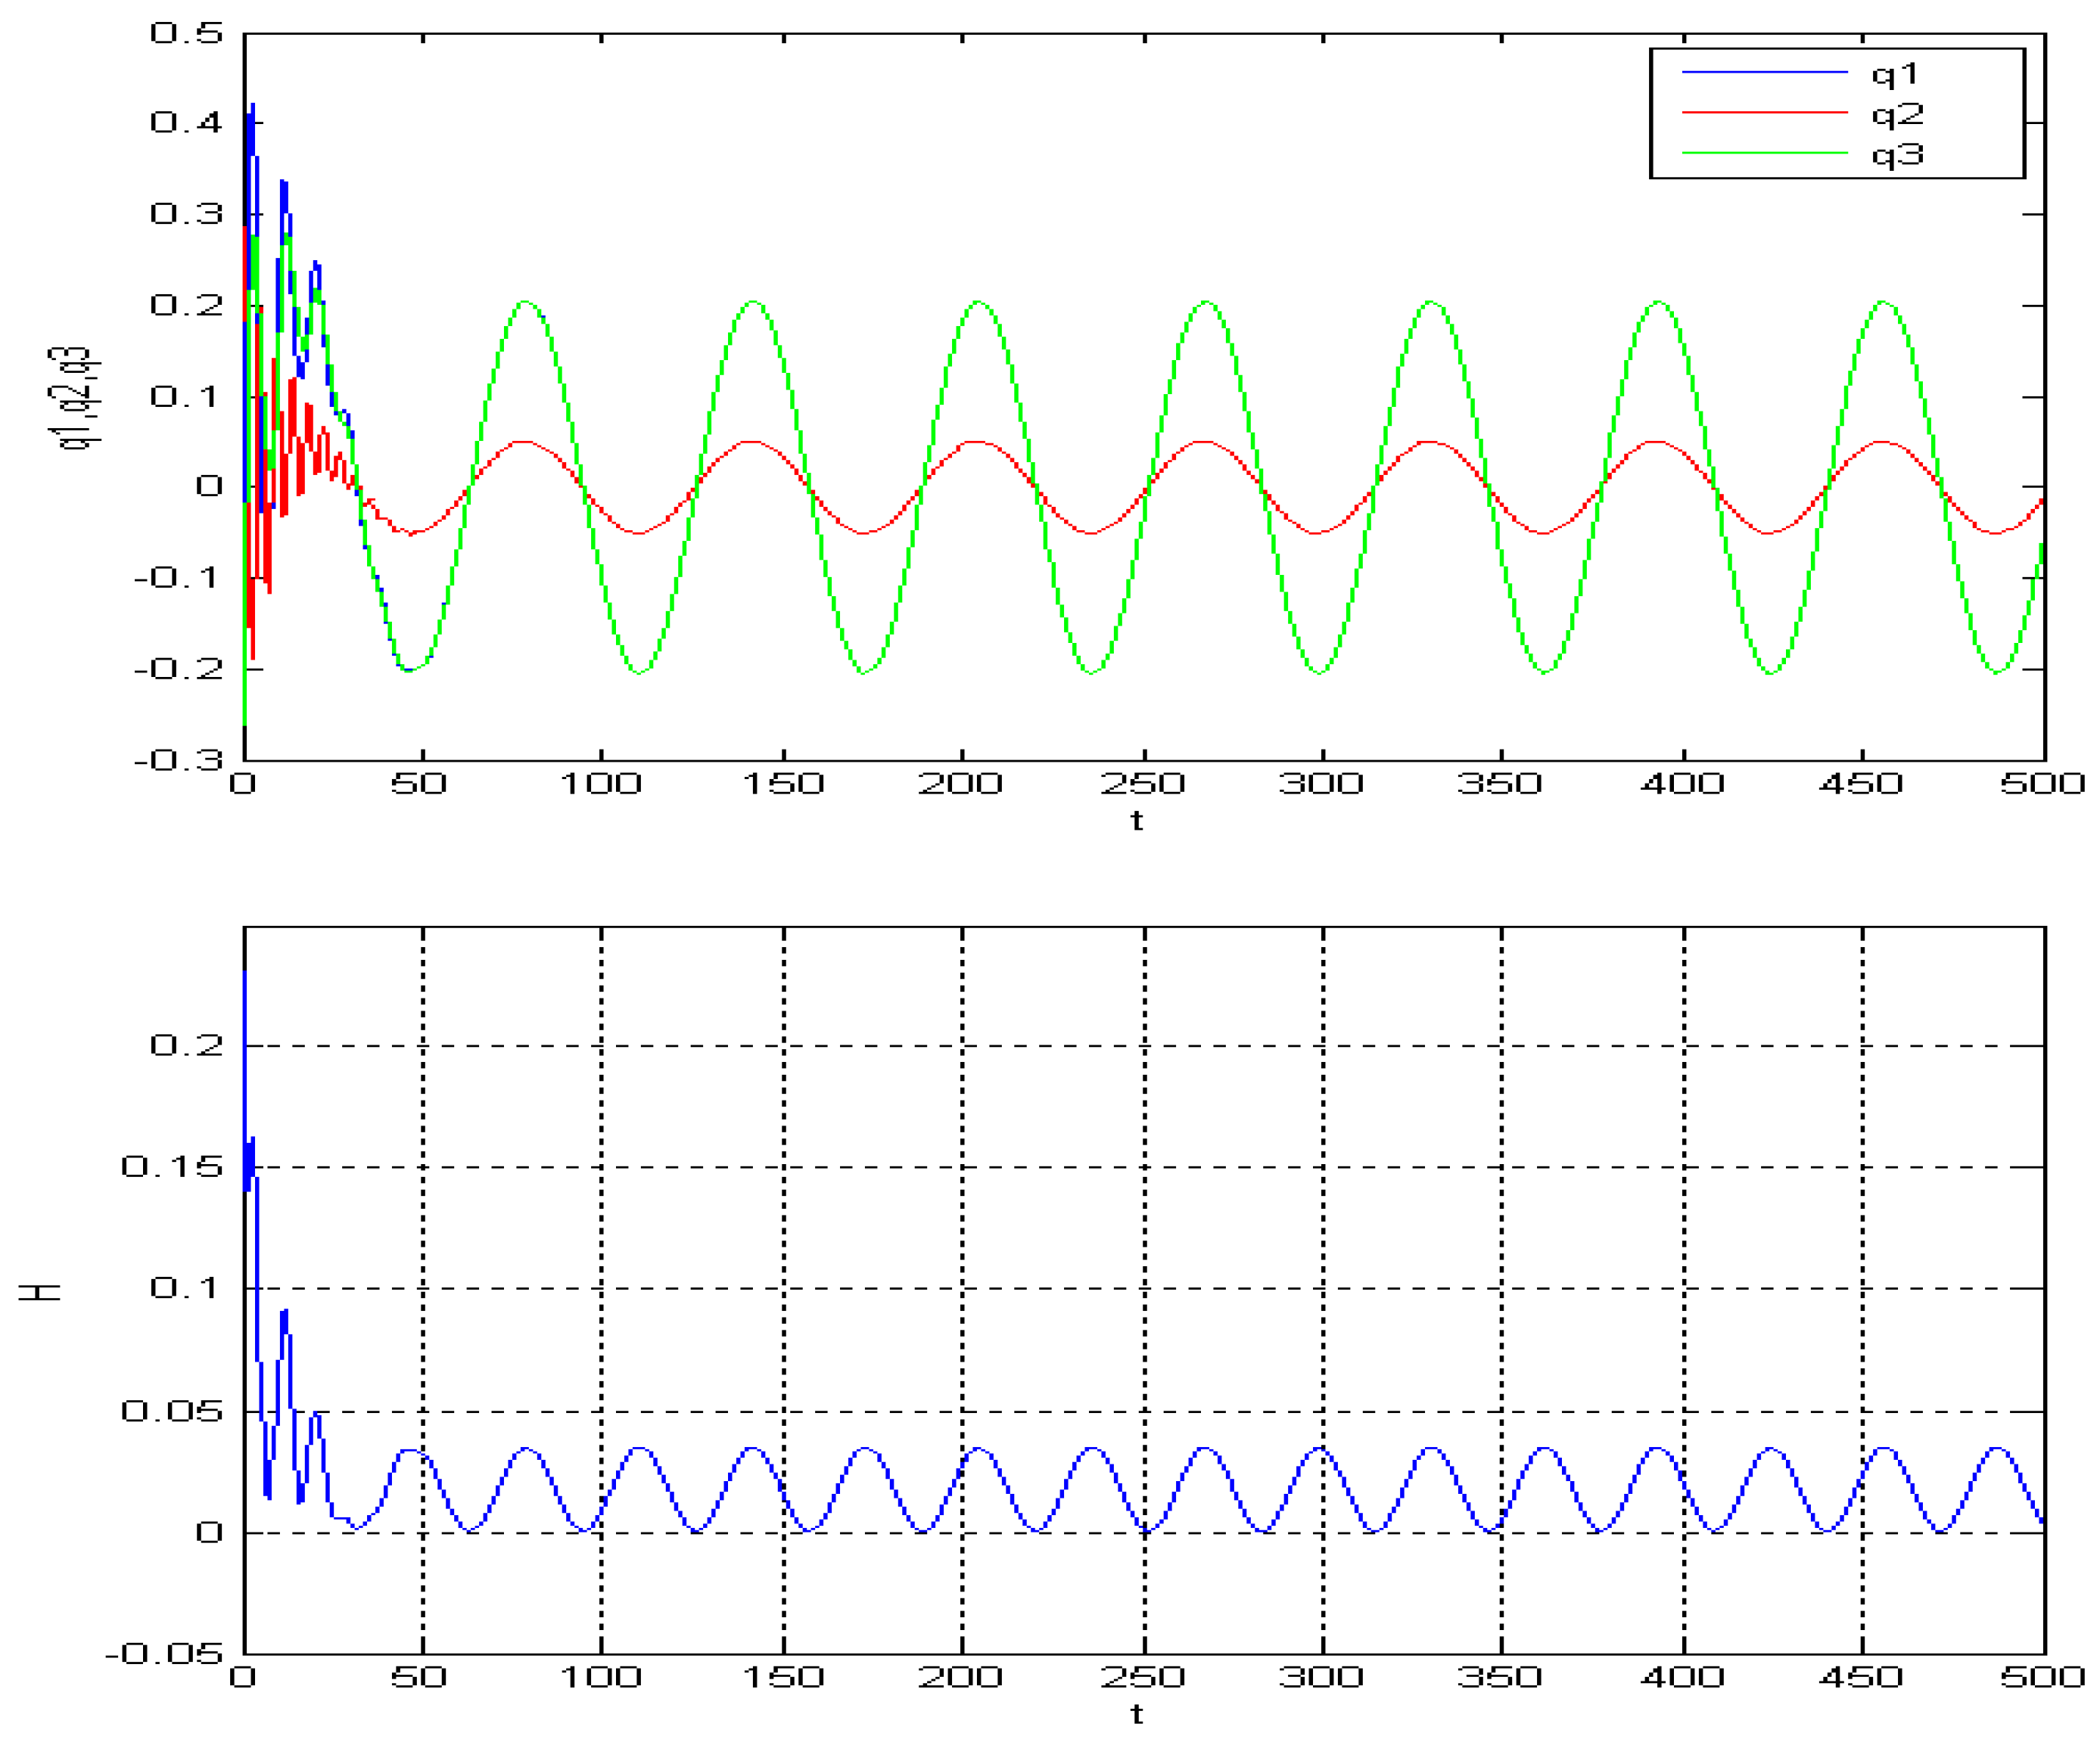Click the 0.2 tick label on H axis
This screenshot has height=1739, width=2100.
tap(187, 1045)
